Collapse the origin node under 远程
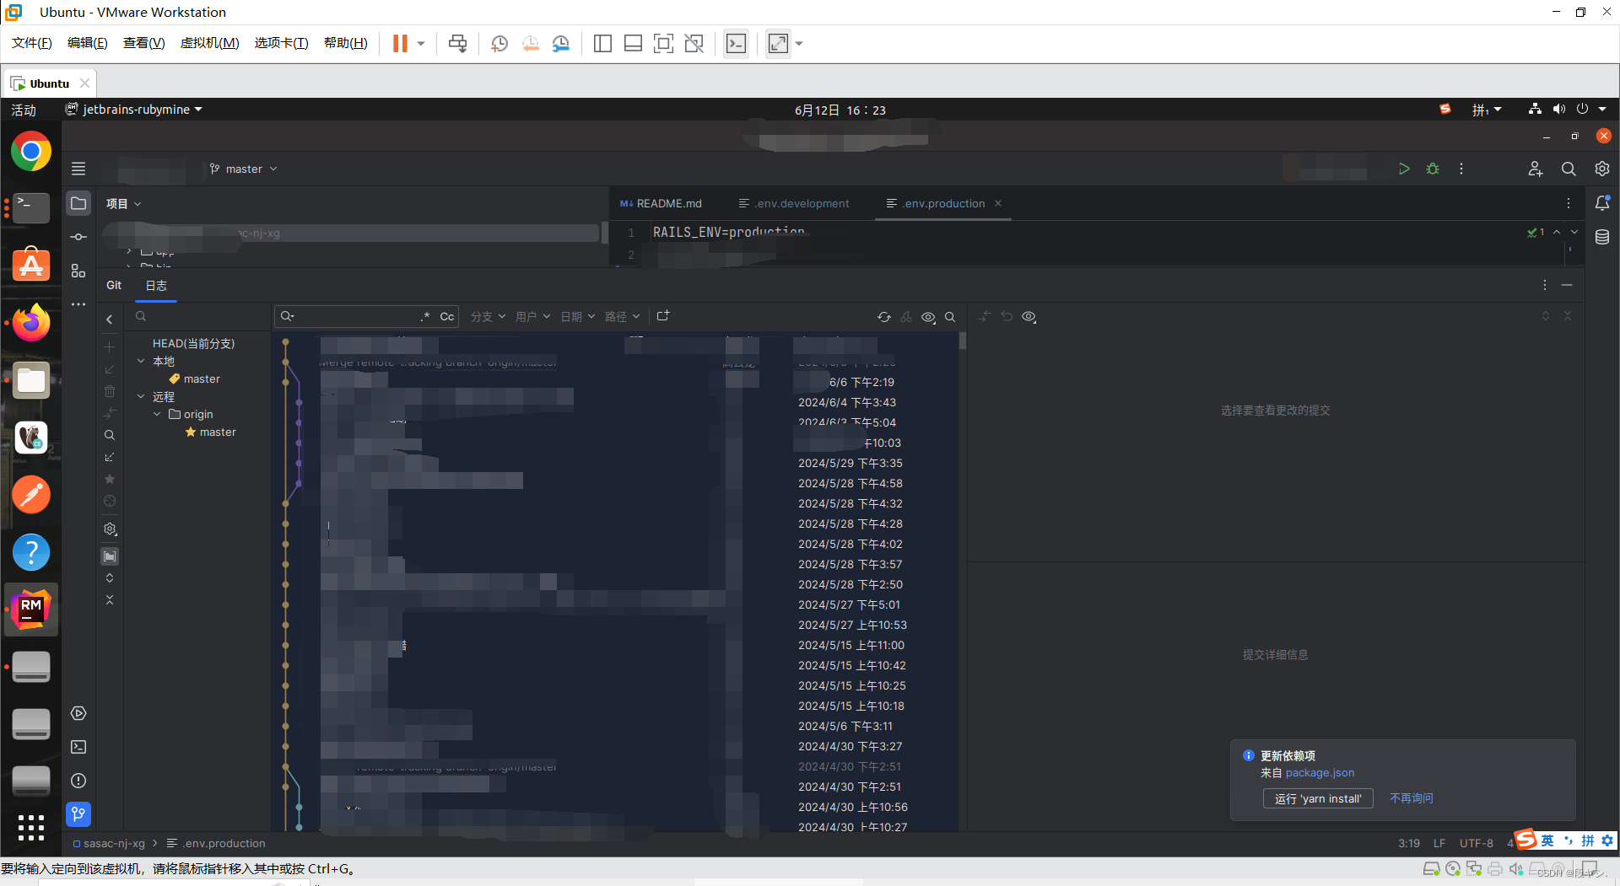 (156, 414)
